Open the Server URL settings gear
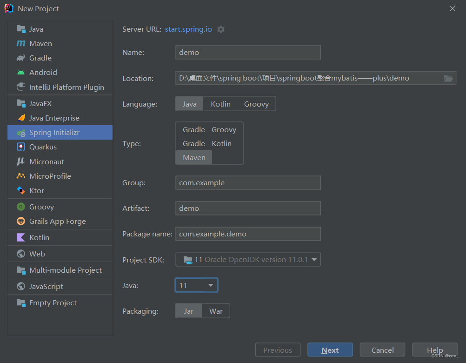This screenshot has height=363, width=466. 221,29
